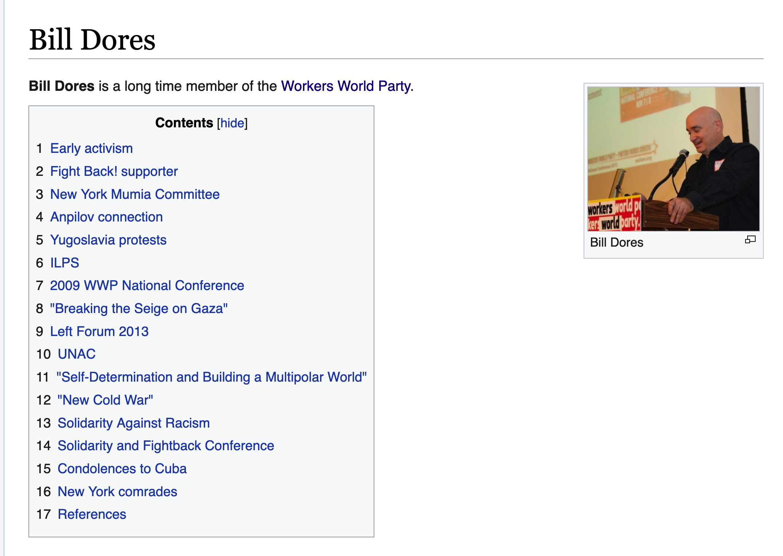Open Solidarity and Fightback Conference section
This screenshot has height=556, width=783.
tap(166, 446)
